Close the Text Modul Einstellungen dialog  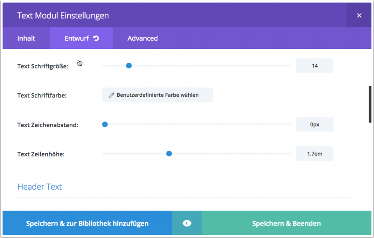359,16
